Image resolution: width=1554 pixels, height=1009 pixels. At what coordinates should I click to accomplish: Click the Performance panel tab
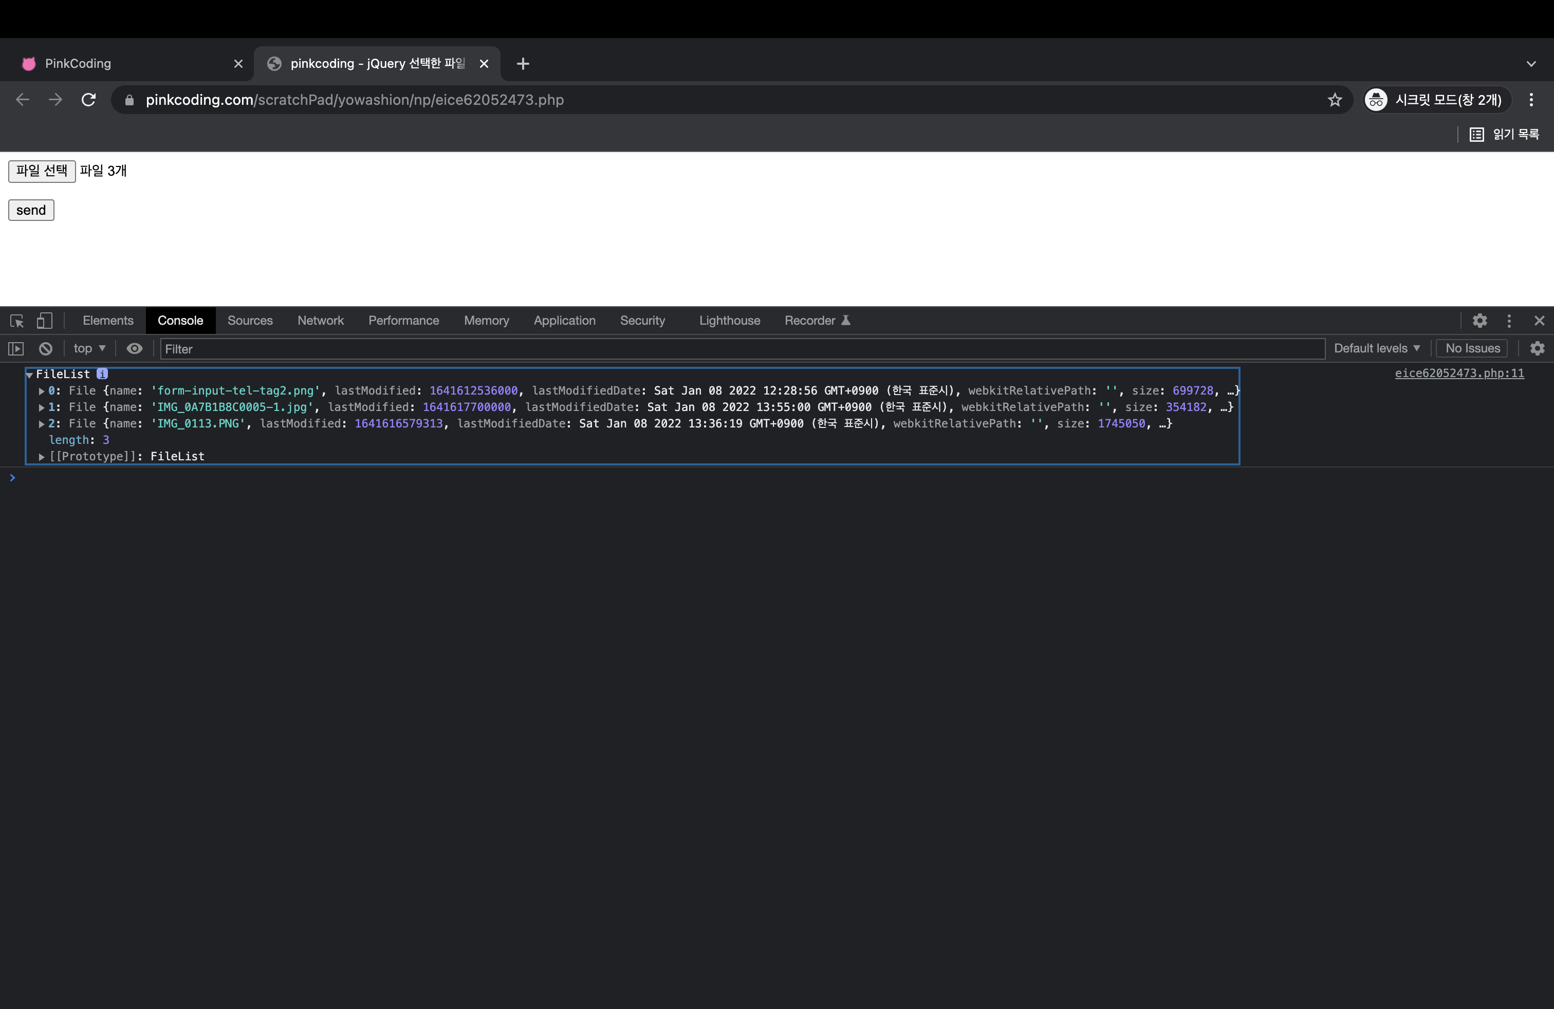point(404,321)
